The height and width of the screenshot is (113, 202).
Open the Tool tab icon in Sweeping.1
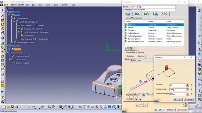146,14
